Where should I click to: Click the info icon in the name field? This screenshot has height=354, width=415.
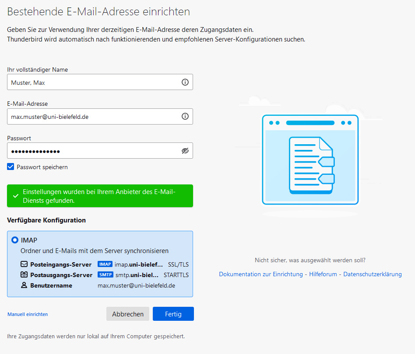185,82
